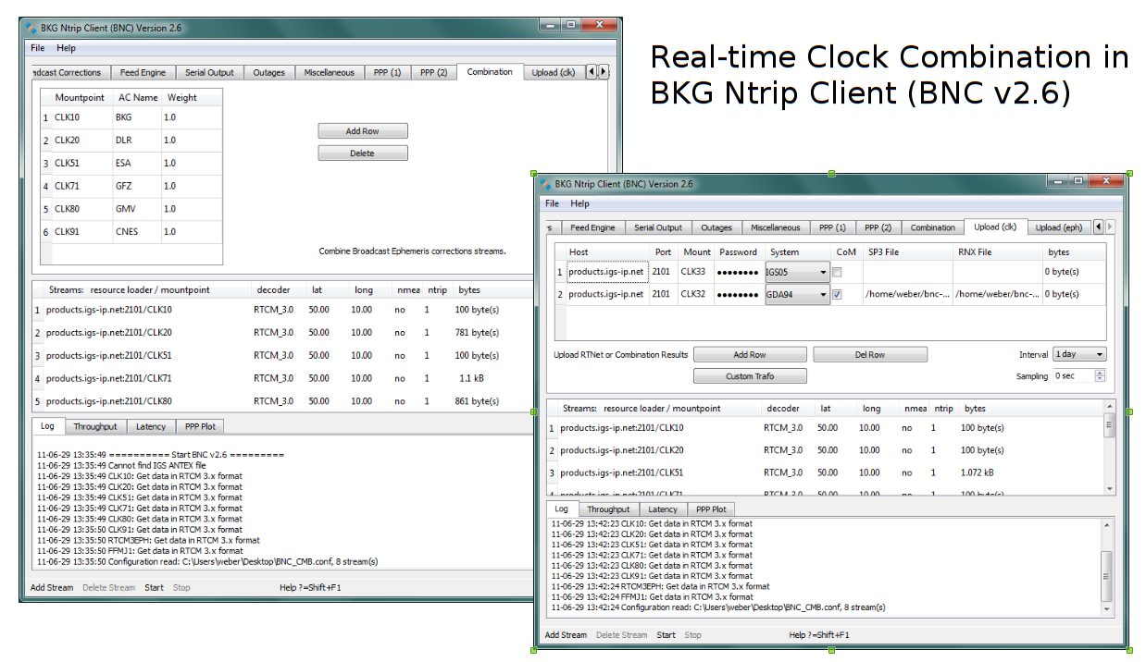Click front window streams list scroll-up arrow
This screenshot has width=1146, height=662.
click(x=1110, y=407)
